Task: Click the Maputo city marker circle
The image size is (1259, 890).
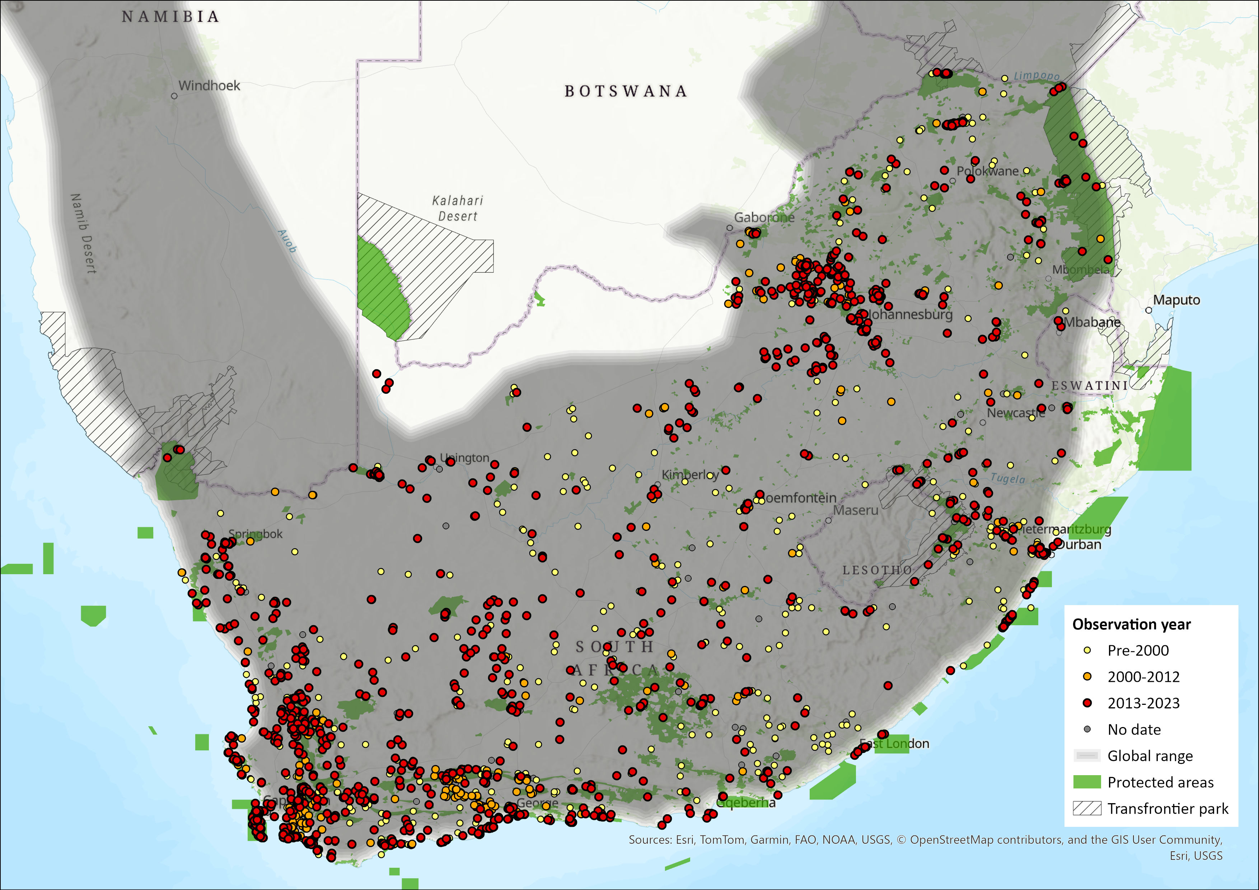Action: click(x=1149, y=310)
